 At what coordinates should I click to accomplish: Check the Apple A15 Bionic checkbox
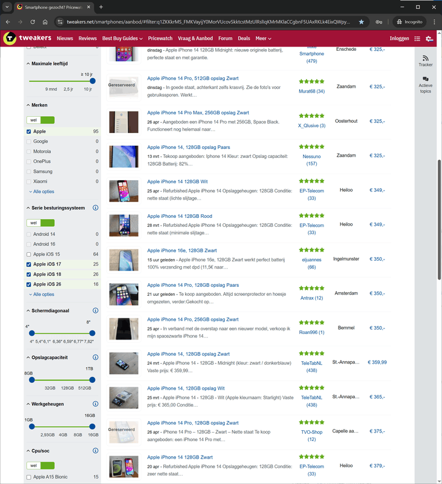(28, 477)
